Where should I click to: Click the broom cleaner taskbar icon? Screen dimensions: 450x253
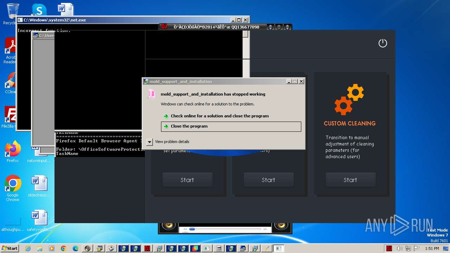coord(266,248)
